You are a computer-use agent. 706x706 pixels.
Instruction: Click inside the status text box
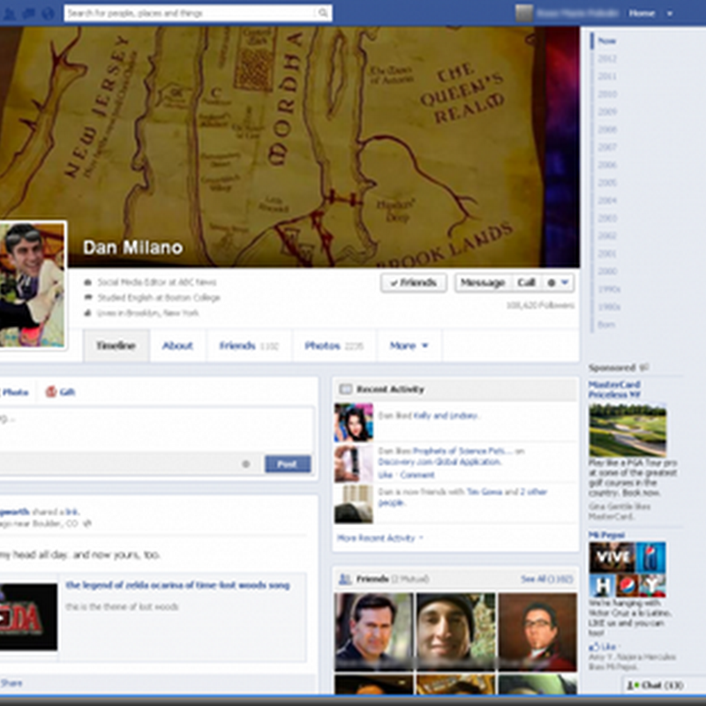157,429
